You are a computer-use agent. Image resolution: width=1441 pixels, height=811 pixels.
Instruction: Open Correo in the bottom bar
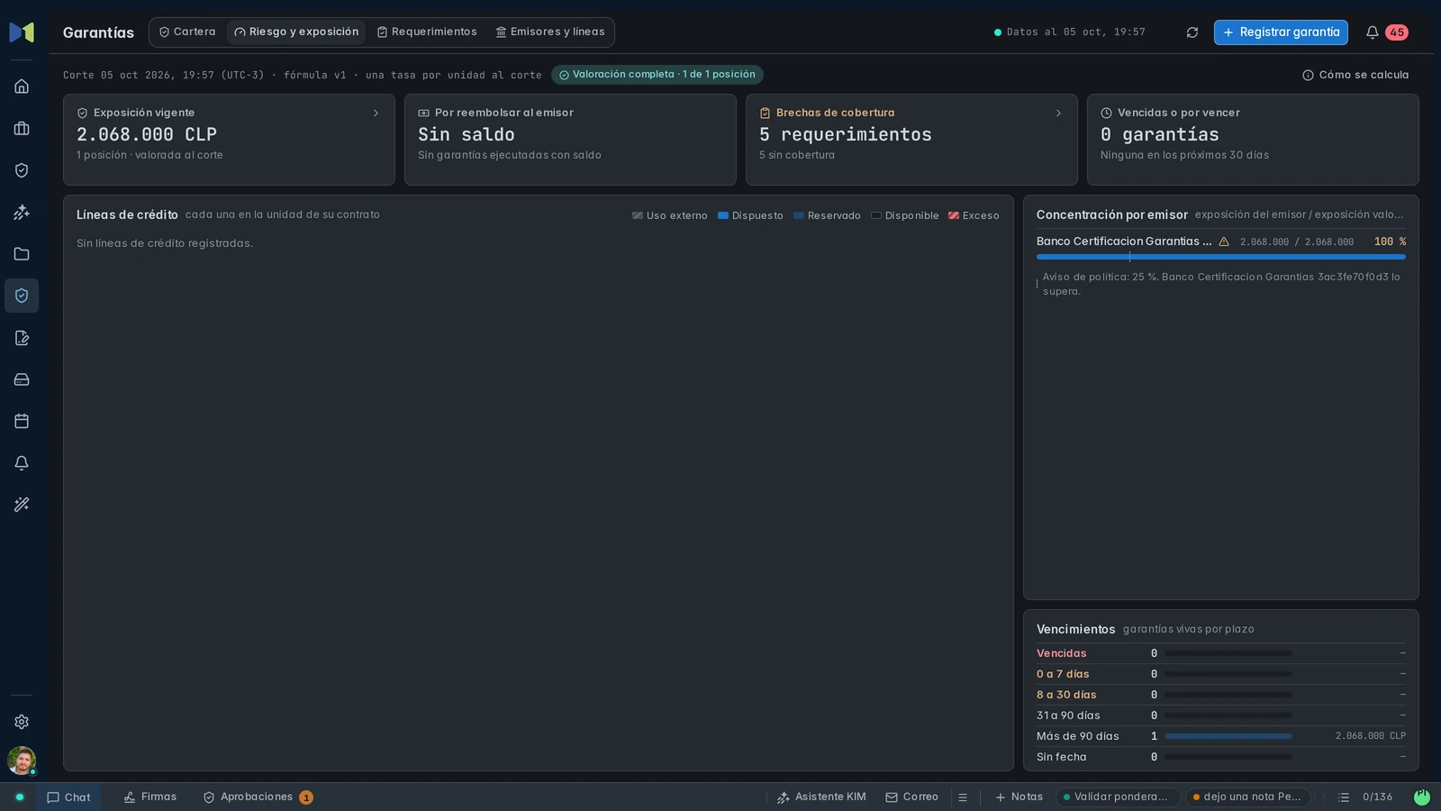point(911,797)
